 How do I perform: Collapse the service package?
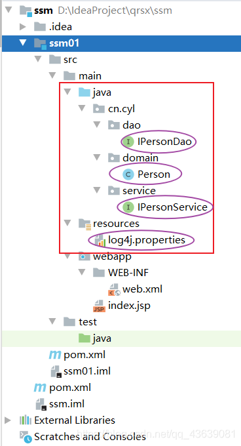(97, 190)
